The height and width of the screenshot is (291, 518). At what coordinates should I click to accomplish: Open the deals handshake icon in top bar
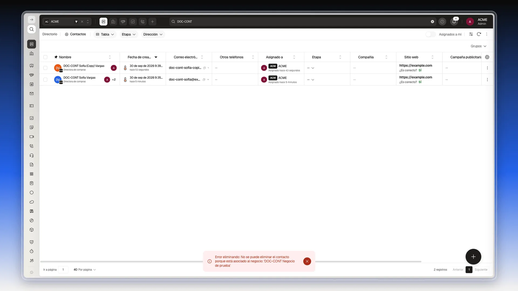coord(123,22)
